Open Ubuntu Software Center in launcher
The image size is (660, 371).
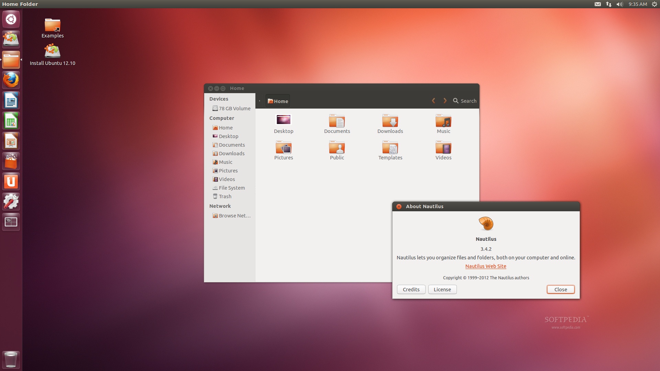[11, 161]
